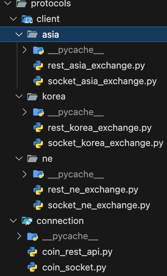This screenshot has height=276, width=167.
Task: Select __pycache__ label under ne
Action: coord(76,174)
